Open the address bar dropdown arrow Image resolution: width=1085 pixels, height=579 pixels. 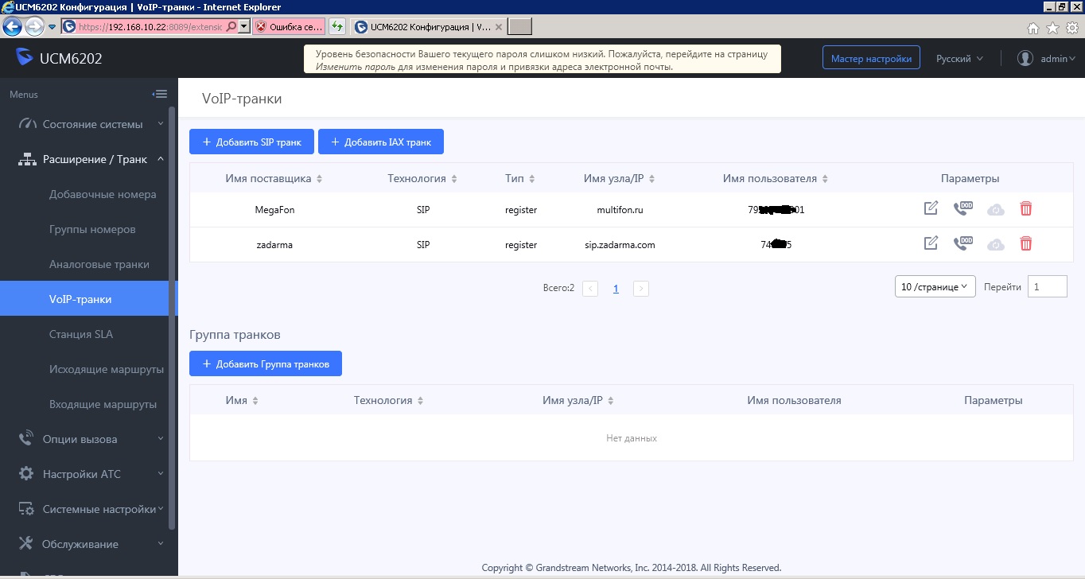(x=244, y=26)
